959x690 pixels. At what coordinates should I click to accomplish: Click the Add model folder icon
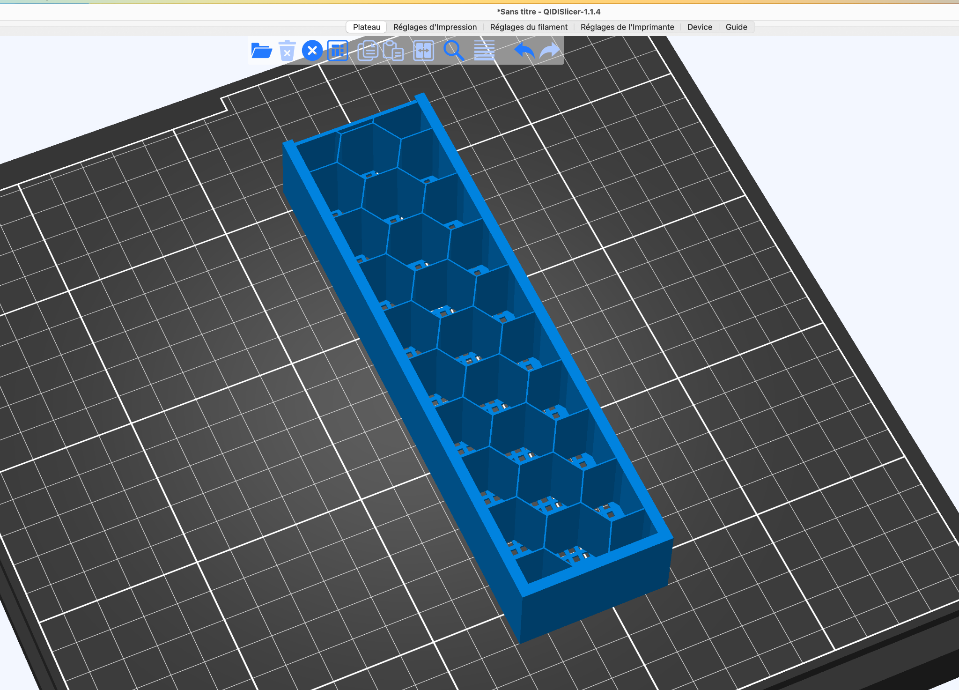coord(261,51)
